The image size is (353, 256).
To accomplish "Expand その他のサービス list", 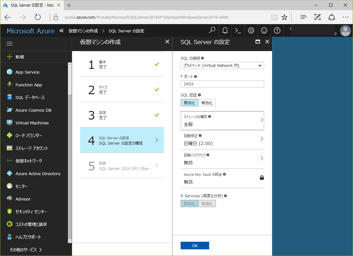I will coord(26,250).
